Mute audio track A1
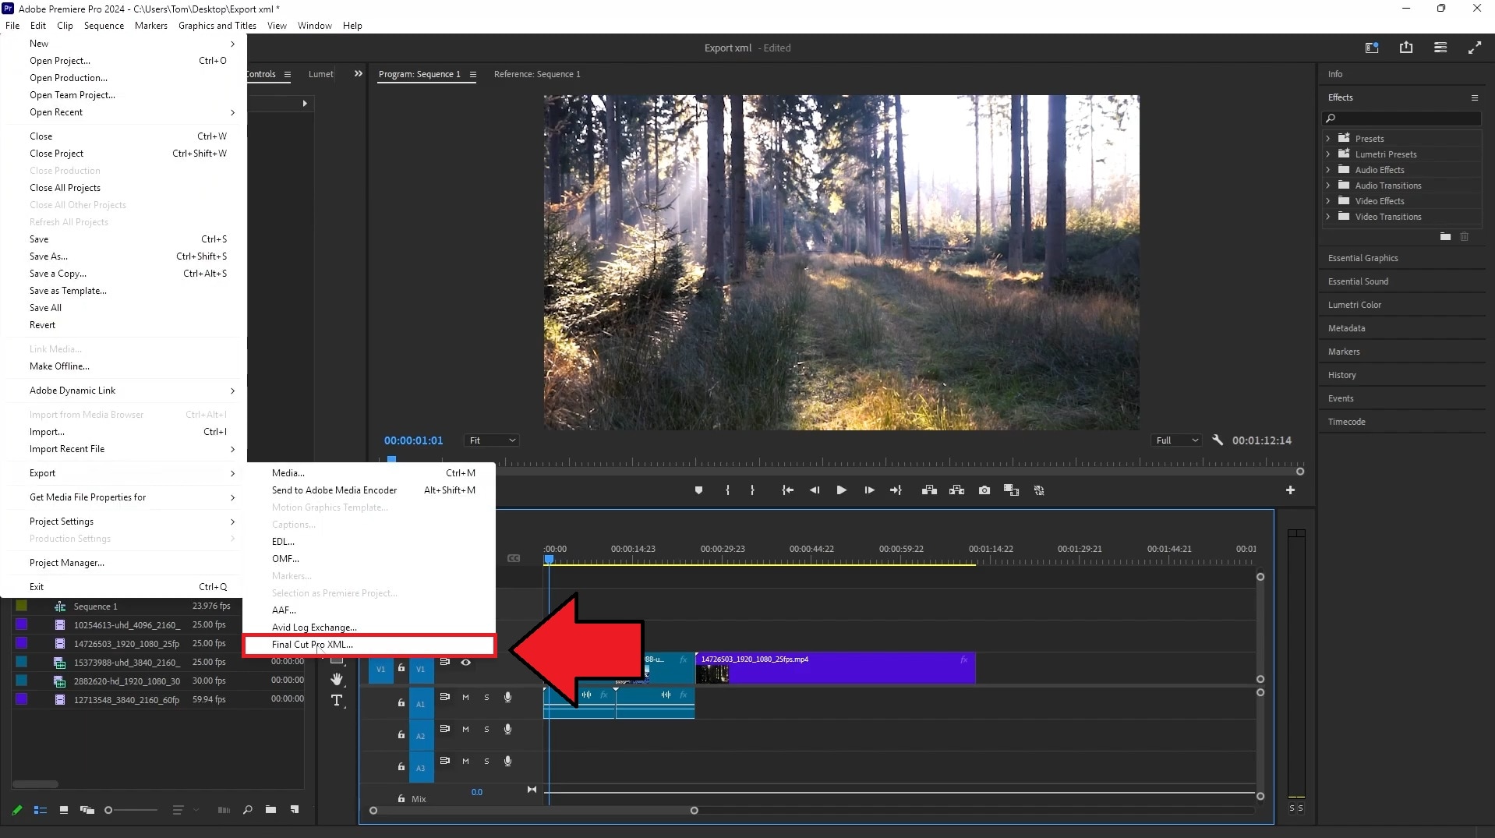Screen dimensions: 1495x838 (x=465, y=698)
